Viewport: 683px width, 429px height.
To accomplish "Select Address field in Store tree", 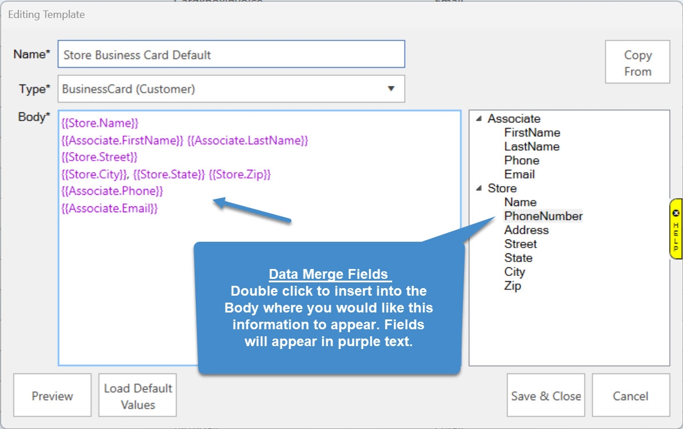I will pyautogui.click(x=526, y=230).
